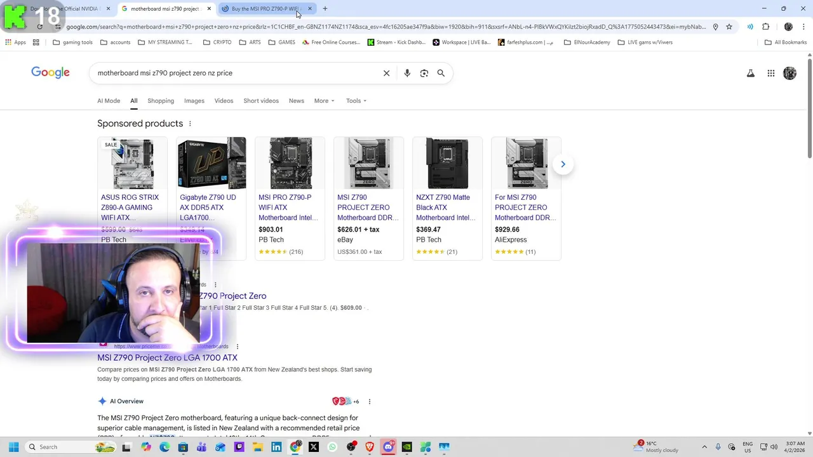Show next sponsored products arrow
The height and width of the screenshot is (457, 813).
pyautogui.click(x=563, y=164)
